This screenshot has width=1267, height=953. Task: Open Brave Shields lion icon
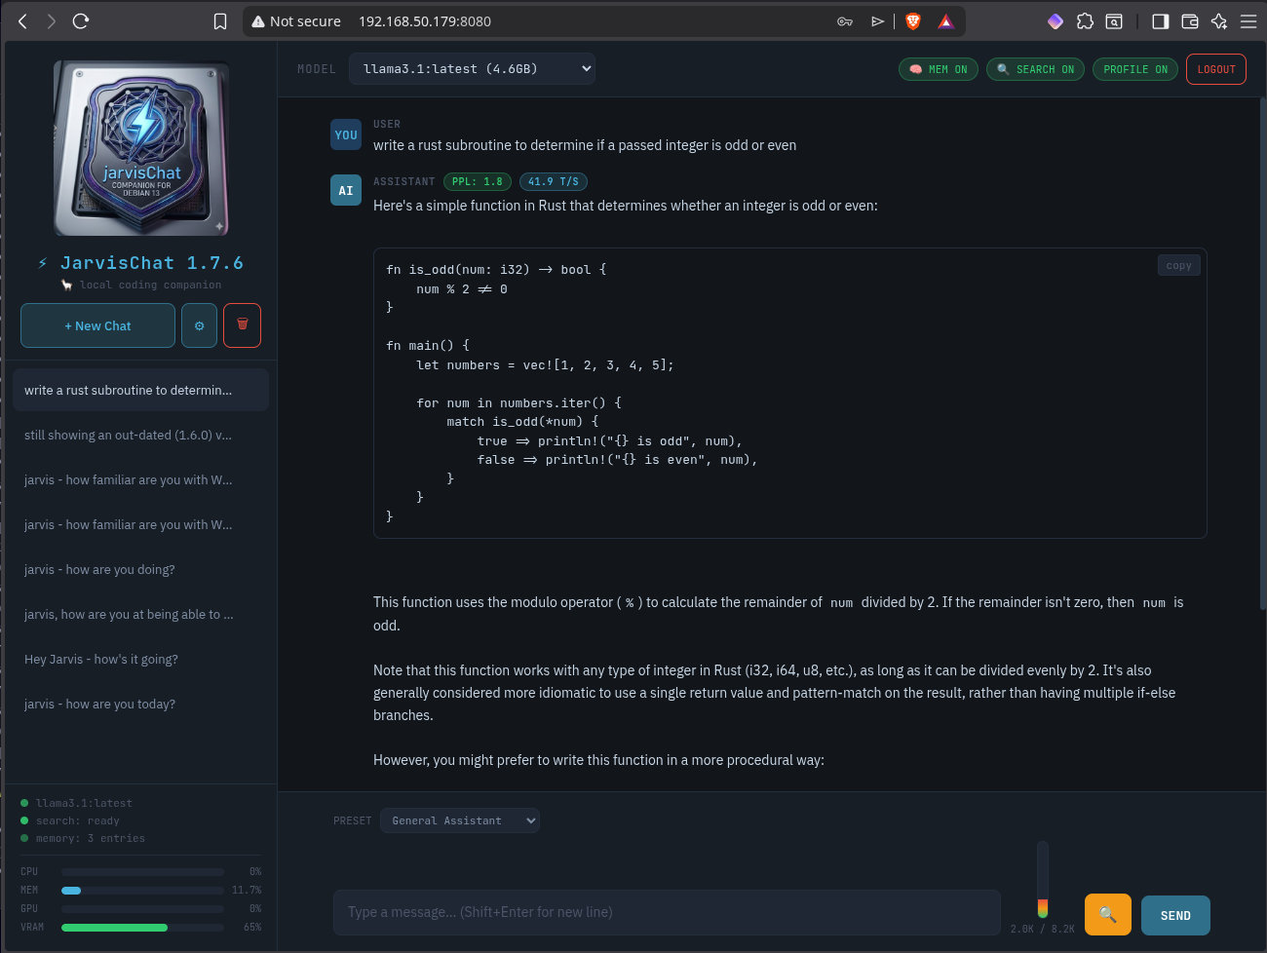point(913,21)
